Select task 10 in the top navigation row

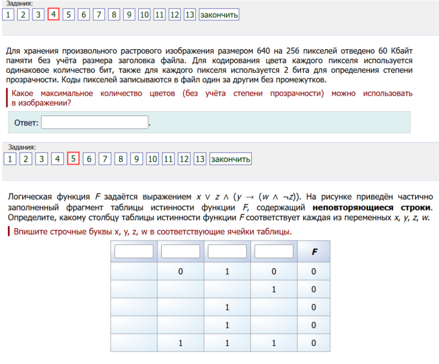144,15
